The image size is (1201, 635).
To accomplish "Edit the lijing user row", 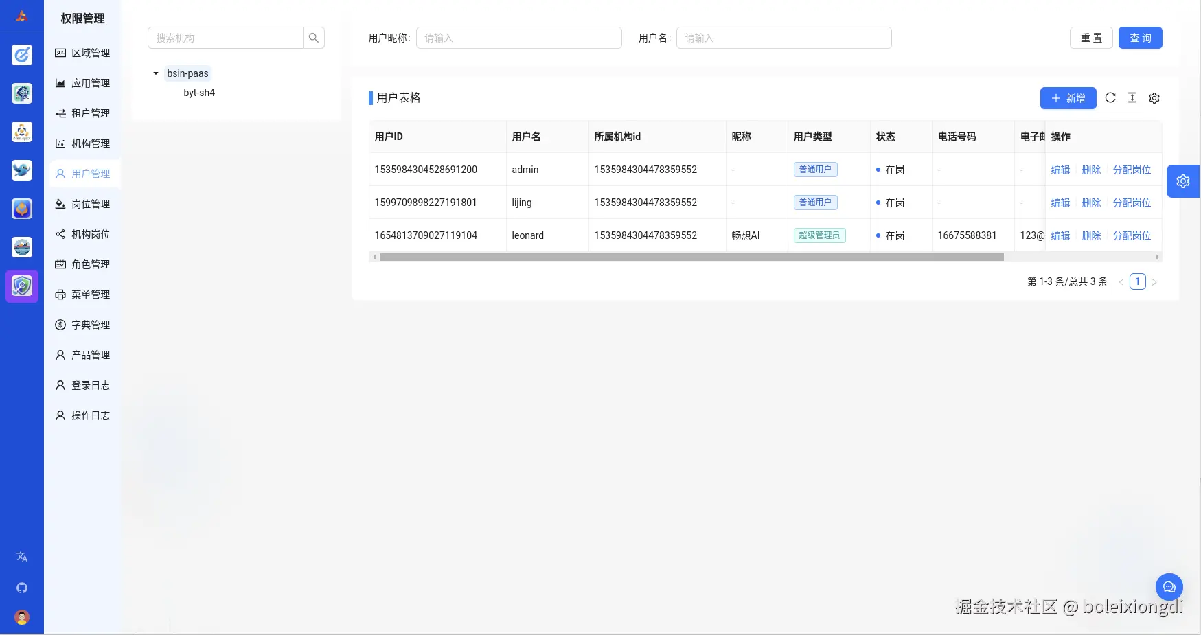I will pos(1060,203).
